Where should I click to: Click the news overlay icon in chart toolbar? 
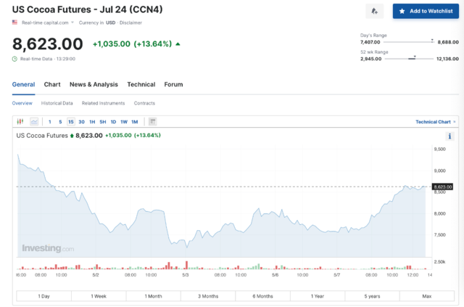coord(153,121)
